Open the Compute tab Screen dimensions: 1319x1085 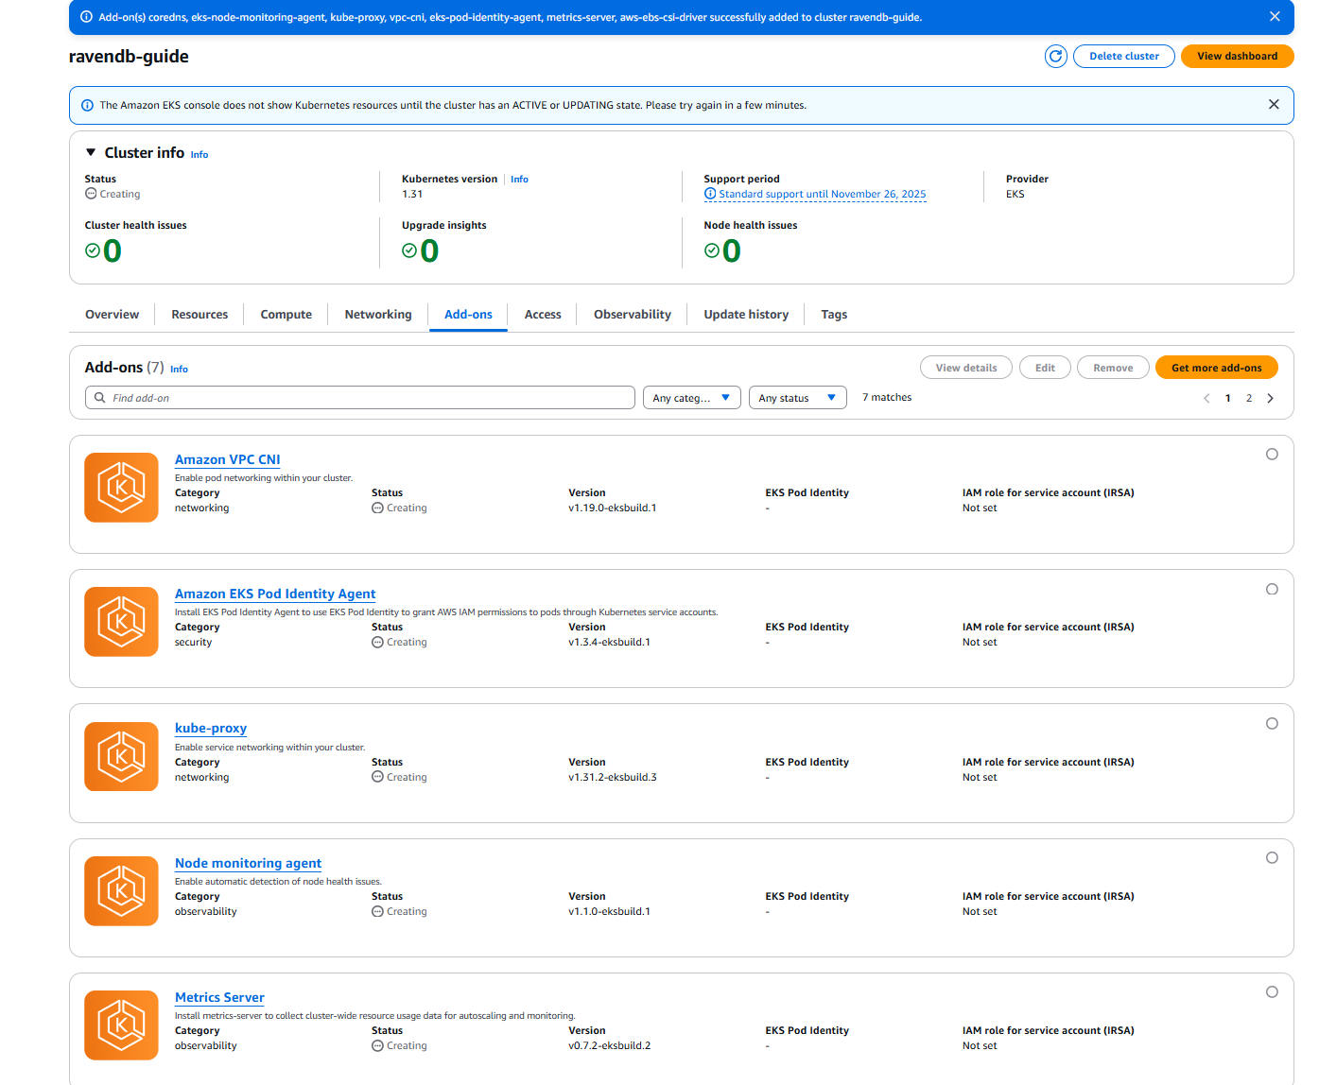click(286, 315)
